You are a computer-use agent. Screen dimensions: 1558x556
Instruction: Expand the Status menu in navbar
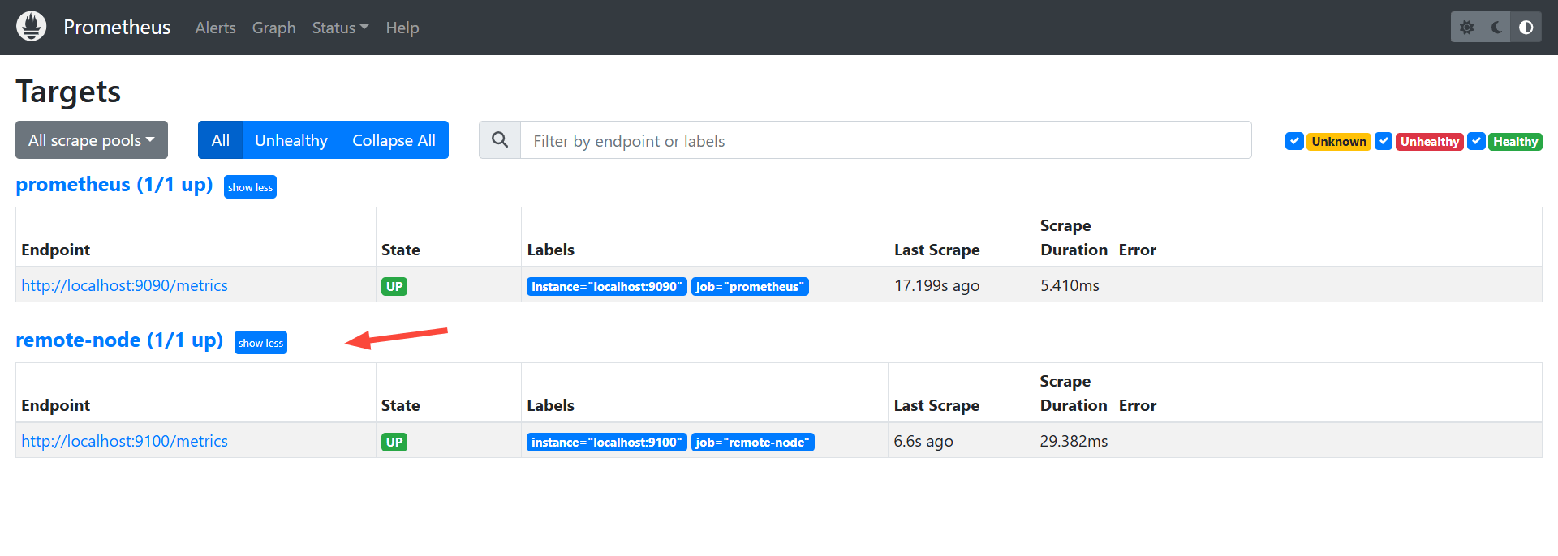tap(340, 28)
